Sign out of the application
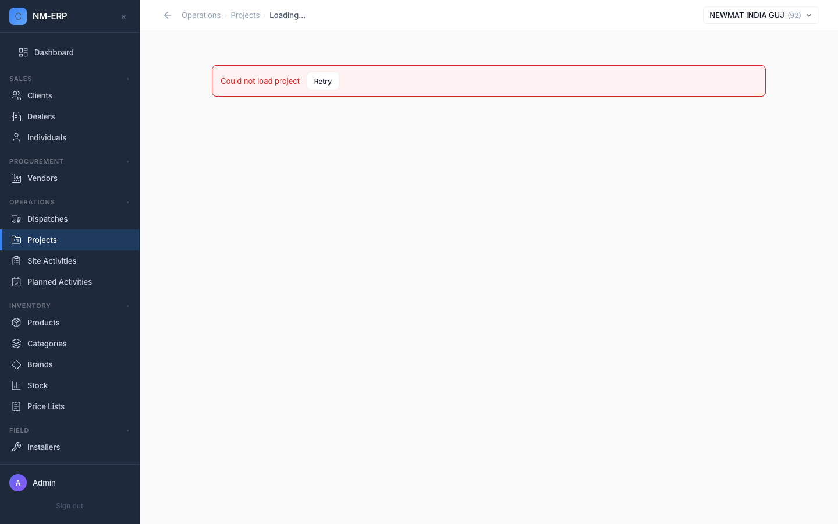The image size is (838, 524). coord(70,506)
